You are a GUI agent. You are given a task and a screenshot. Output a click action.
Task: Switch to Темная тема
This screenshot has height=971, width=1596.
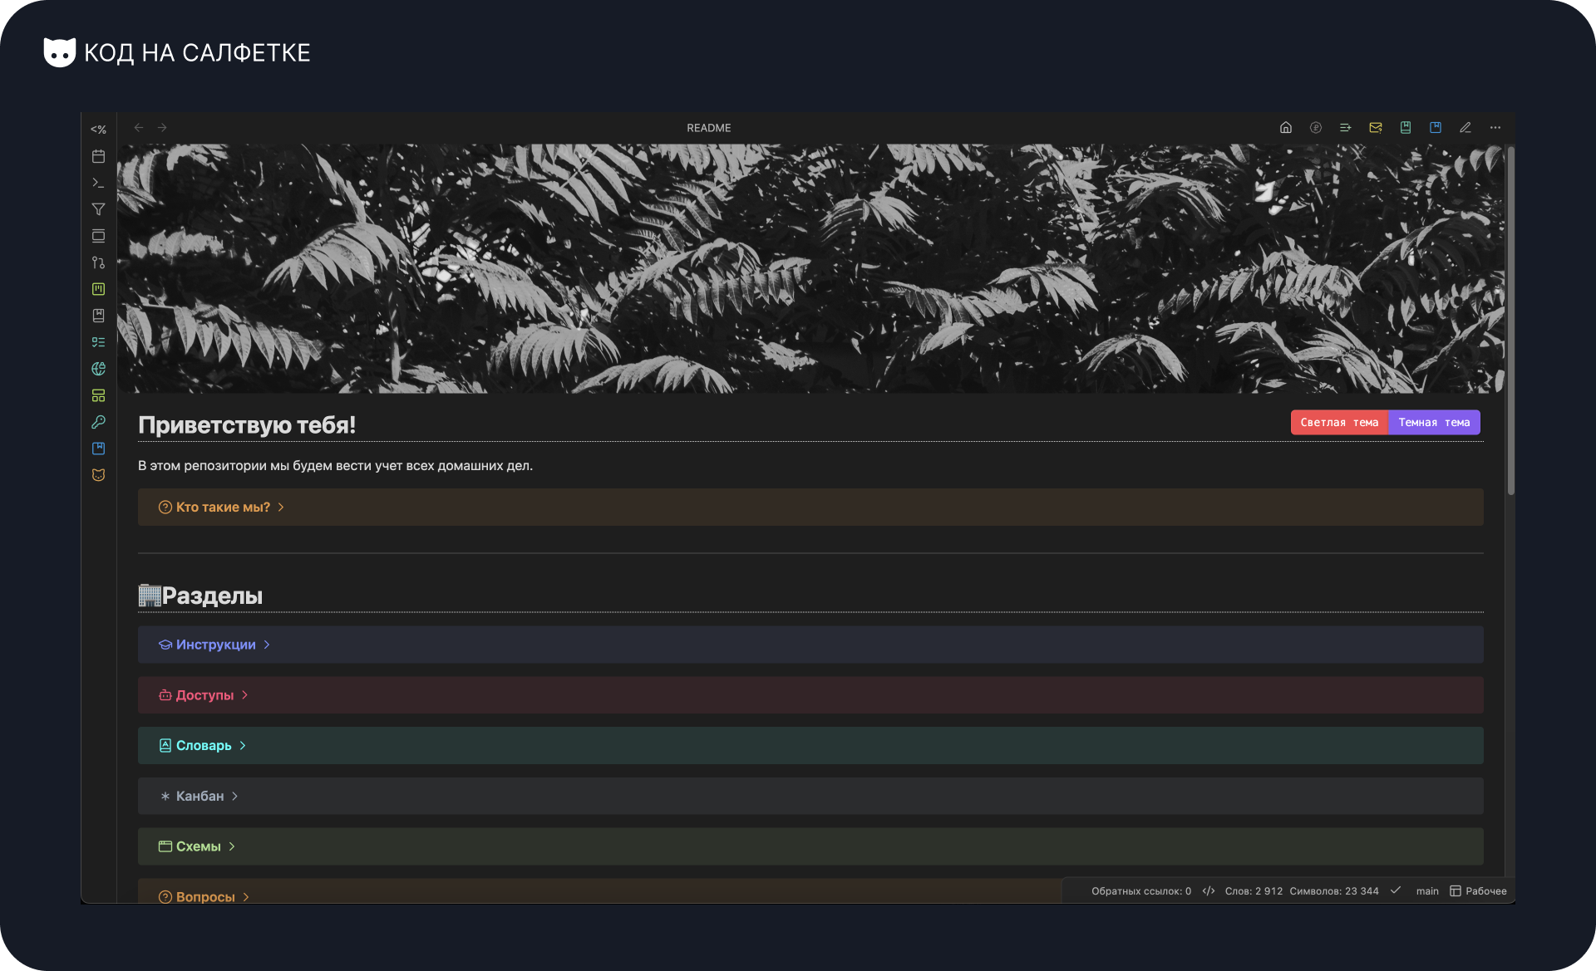coord(1433,423)
